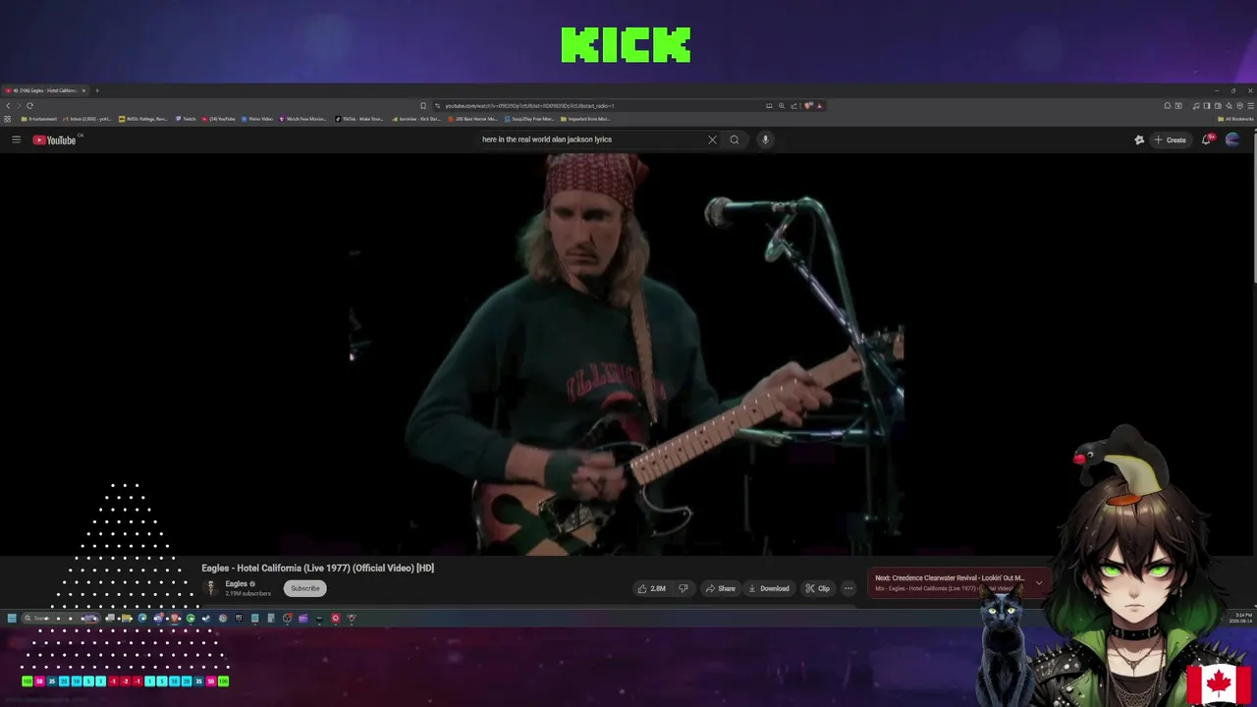
Task: Dislike the Hotel California video
Action: (x=683, y=588)
